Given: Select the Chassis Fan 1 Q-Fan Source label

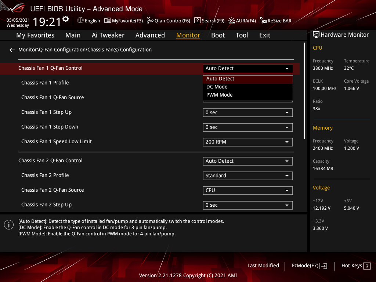Looking at the screenshot, I should tap(53, 97).
